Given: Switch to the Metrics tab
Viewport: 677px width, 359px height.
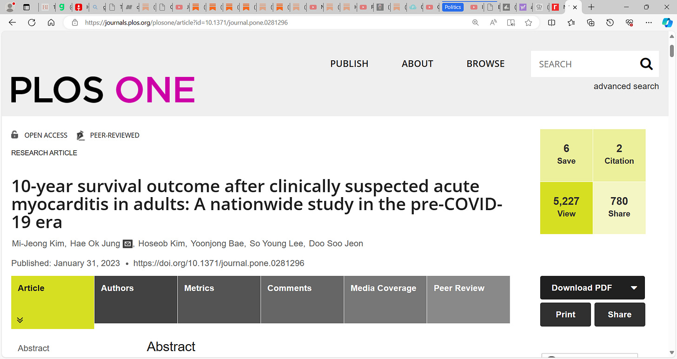Looking at the screenshot, I should click(219, 300).
